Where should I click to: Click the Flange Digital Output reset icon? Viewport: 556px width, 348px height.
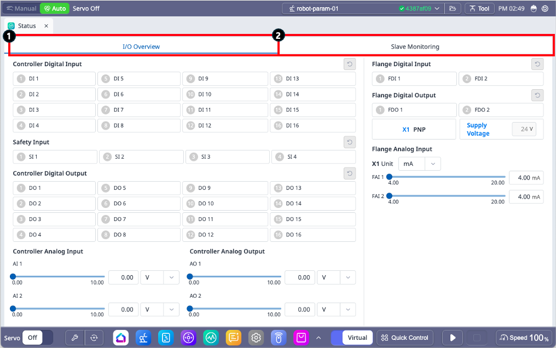pos(537,96)
